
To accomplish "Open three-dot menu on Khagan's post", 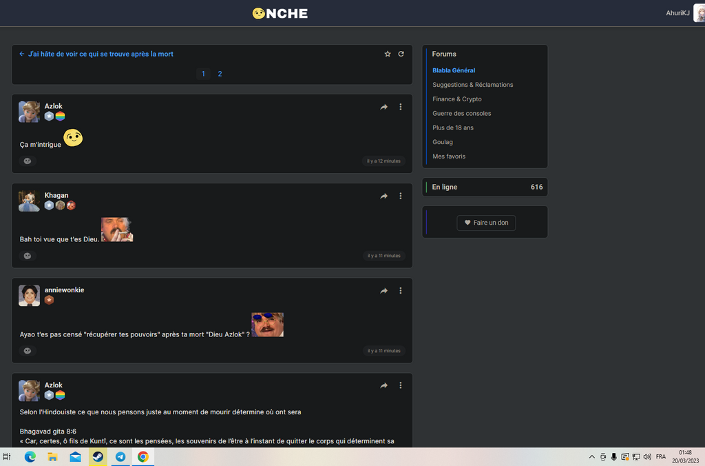I will pyautogui.click(x=400, y=196).
